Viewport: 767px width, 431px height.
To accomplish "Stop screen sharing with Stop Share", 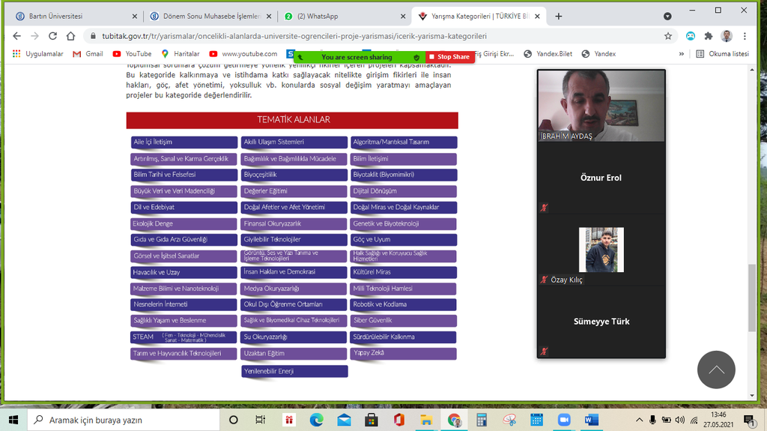I will click(449, 57).
